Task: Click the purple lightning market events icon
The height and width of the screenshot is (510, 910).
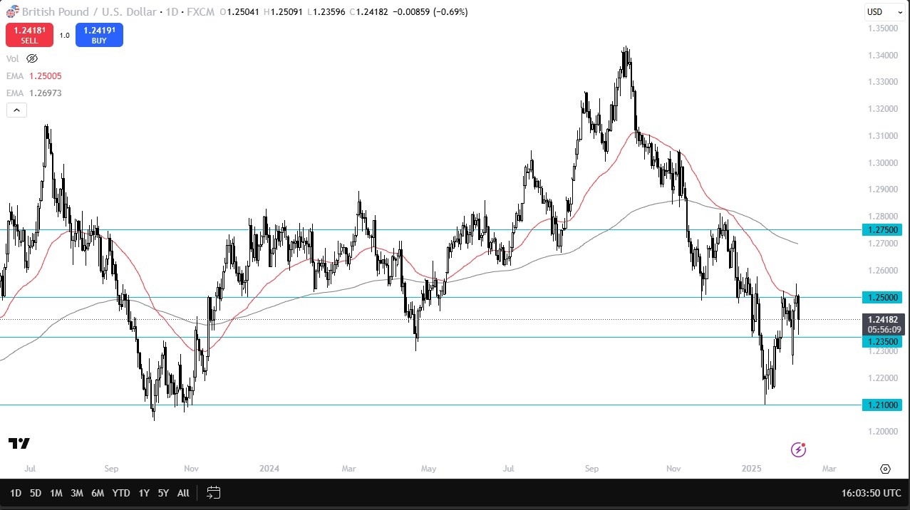Action: (798, 449)
